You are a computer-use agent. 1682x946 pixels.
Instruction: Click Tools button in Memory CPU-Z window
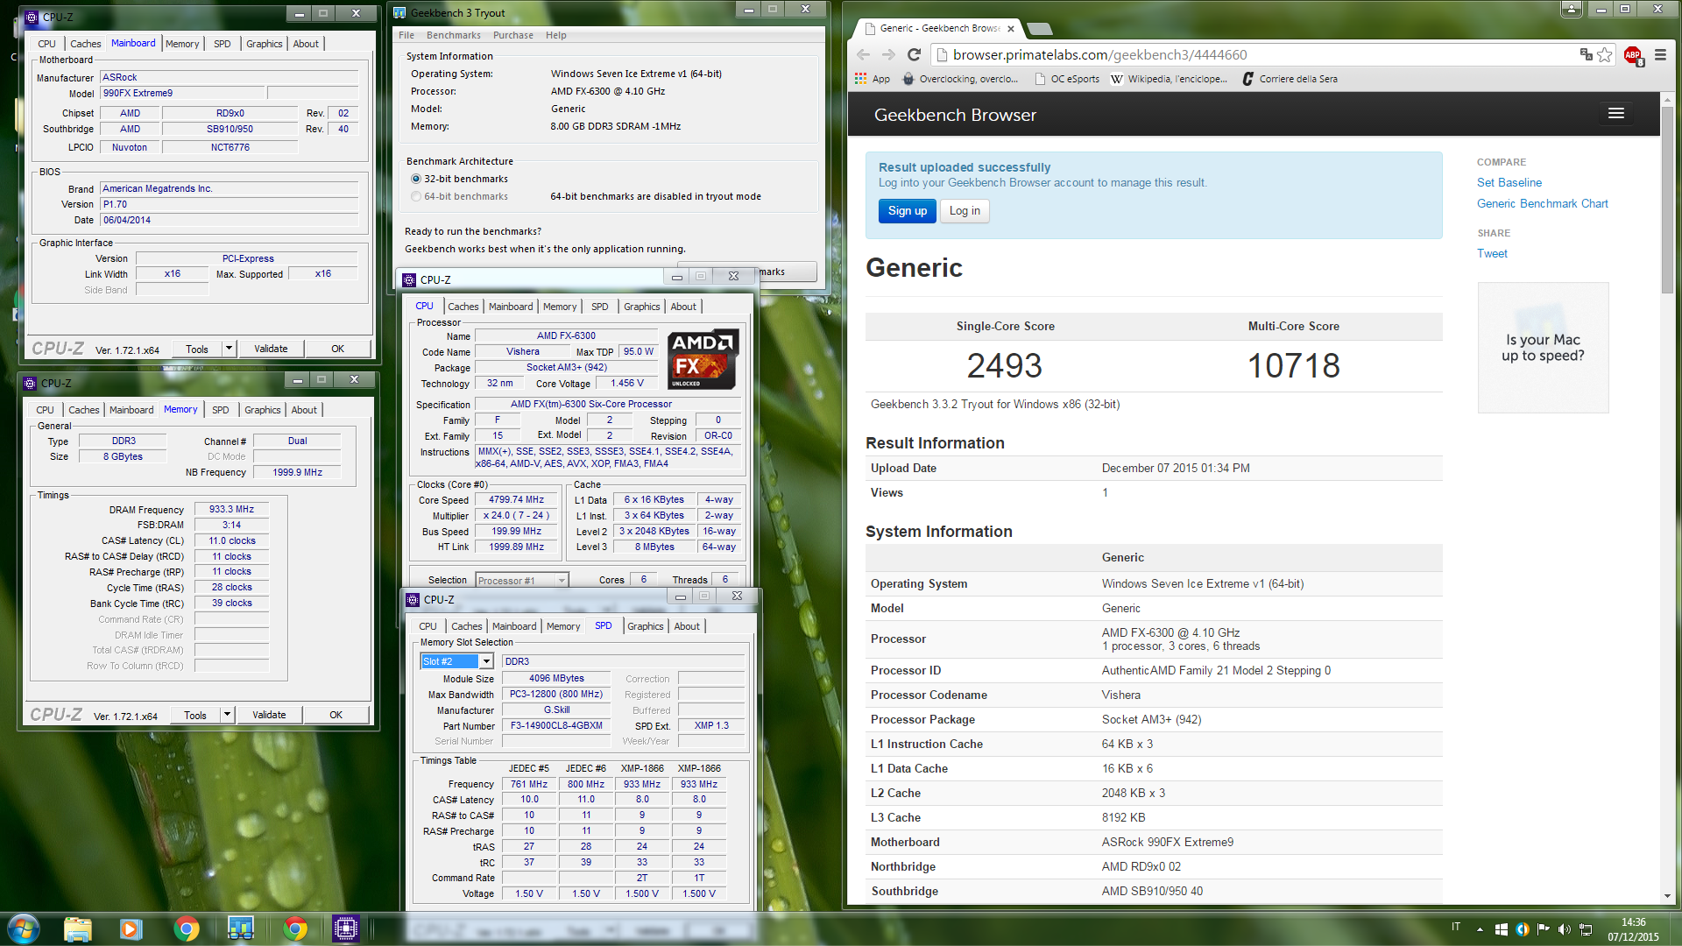click(x=194, y=715)
